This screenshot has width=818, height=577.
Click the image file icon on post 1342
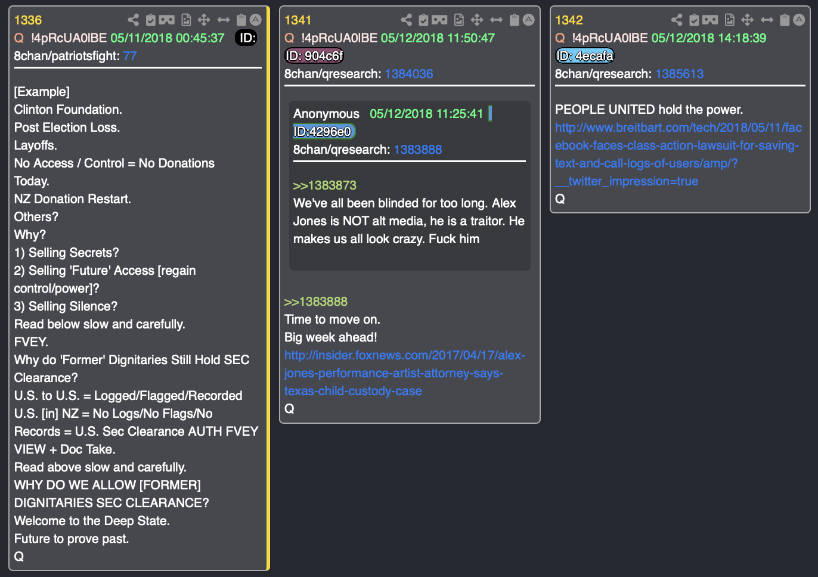pyautogui.click(x=730, y=20)
